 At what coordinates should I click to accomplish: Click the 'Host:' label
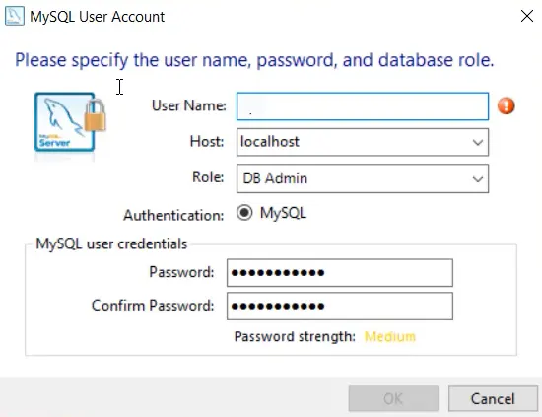pos(207,141)
